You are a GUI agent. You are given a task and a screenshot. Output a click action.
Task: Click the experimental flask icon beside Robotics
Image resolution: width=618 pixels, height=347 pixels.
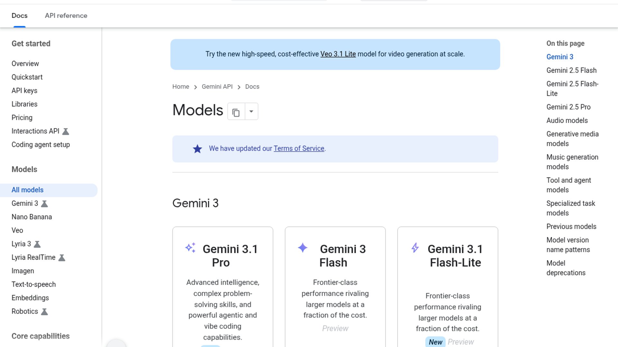tap(44, 312)
